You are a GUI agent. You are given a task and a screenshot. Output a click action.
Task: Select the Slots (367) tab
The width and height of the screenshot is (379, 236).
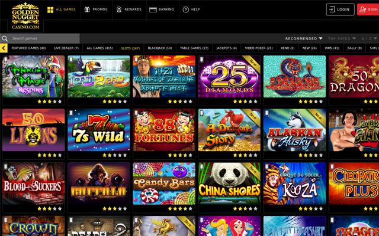tap(130, 48)
